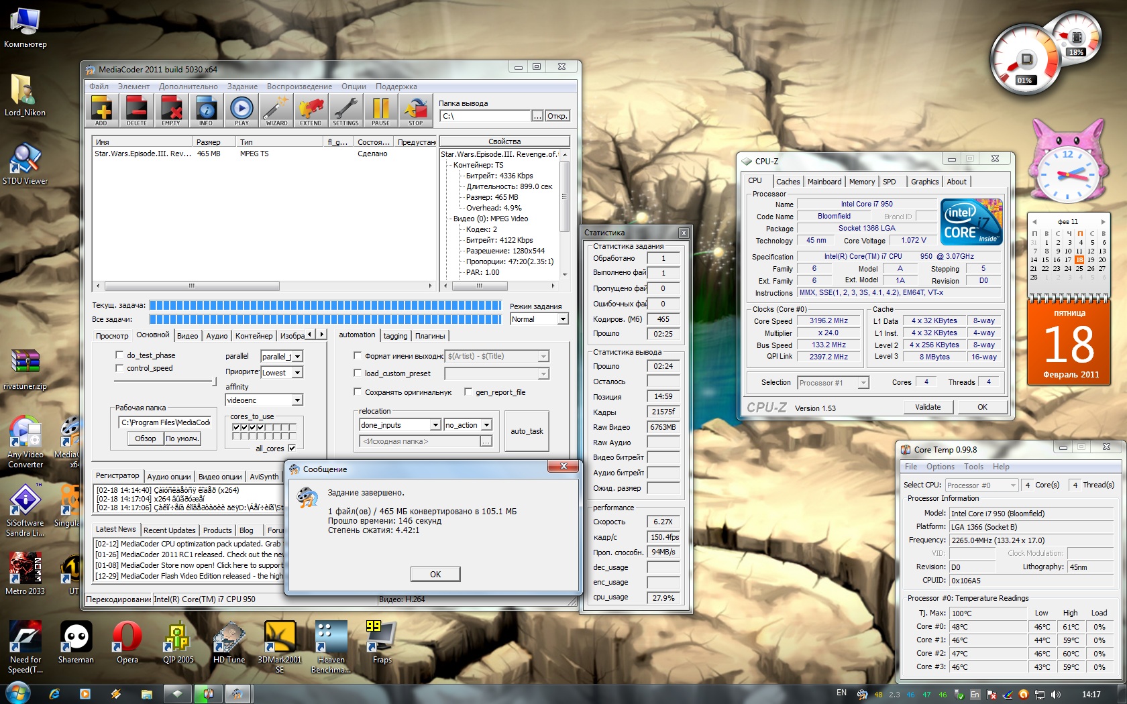
Task: Launch Opera from the desktop
Action: (x=127, y=642)
